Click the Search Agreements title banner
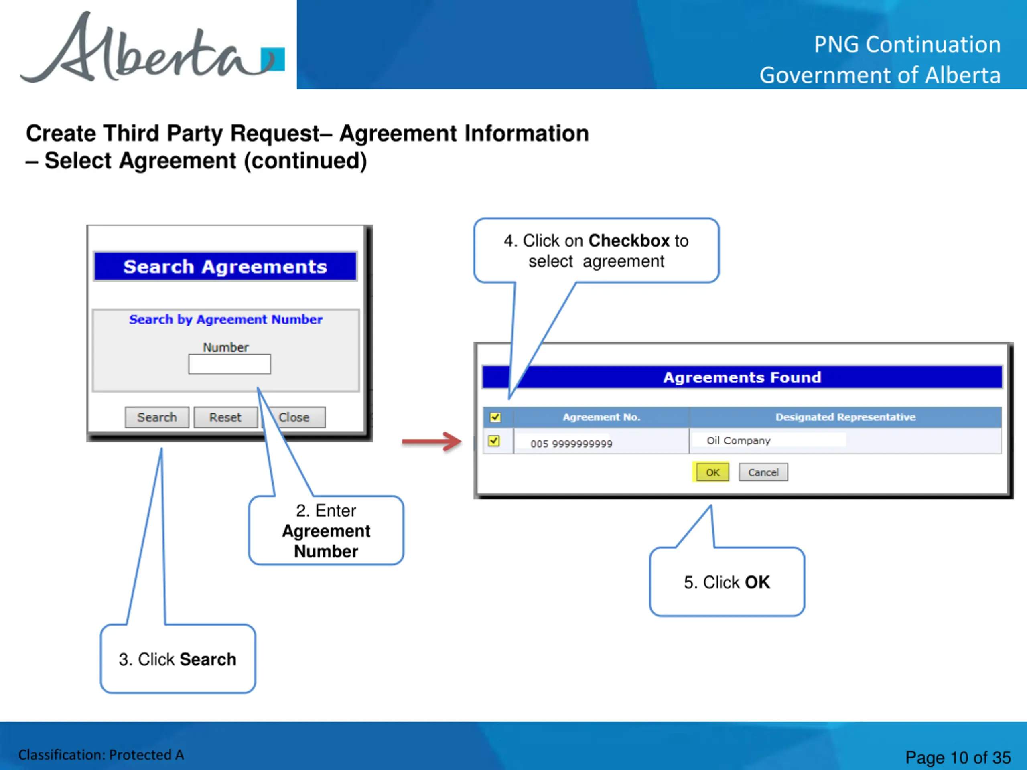The image size is (1027, 770). (x=225, y=266)
